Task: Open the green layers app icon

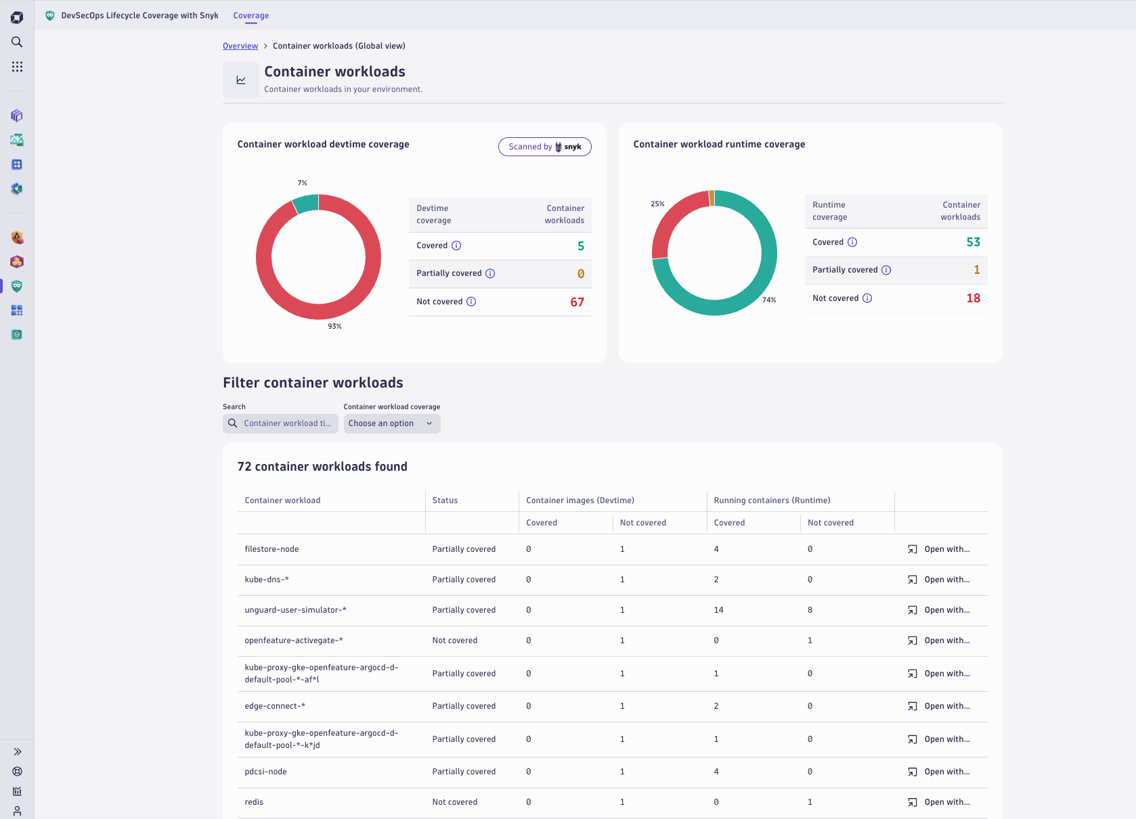Action: [17, 335]
